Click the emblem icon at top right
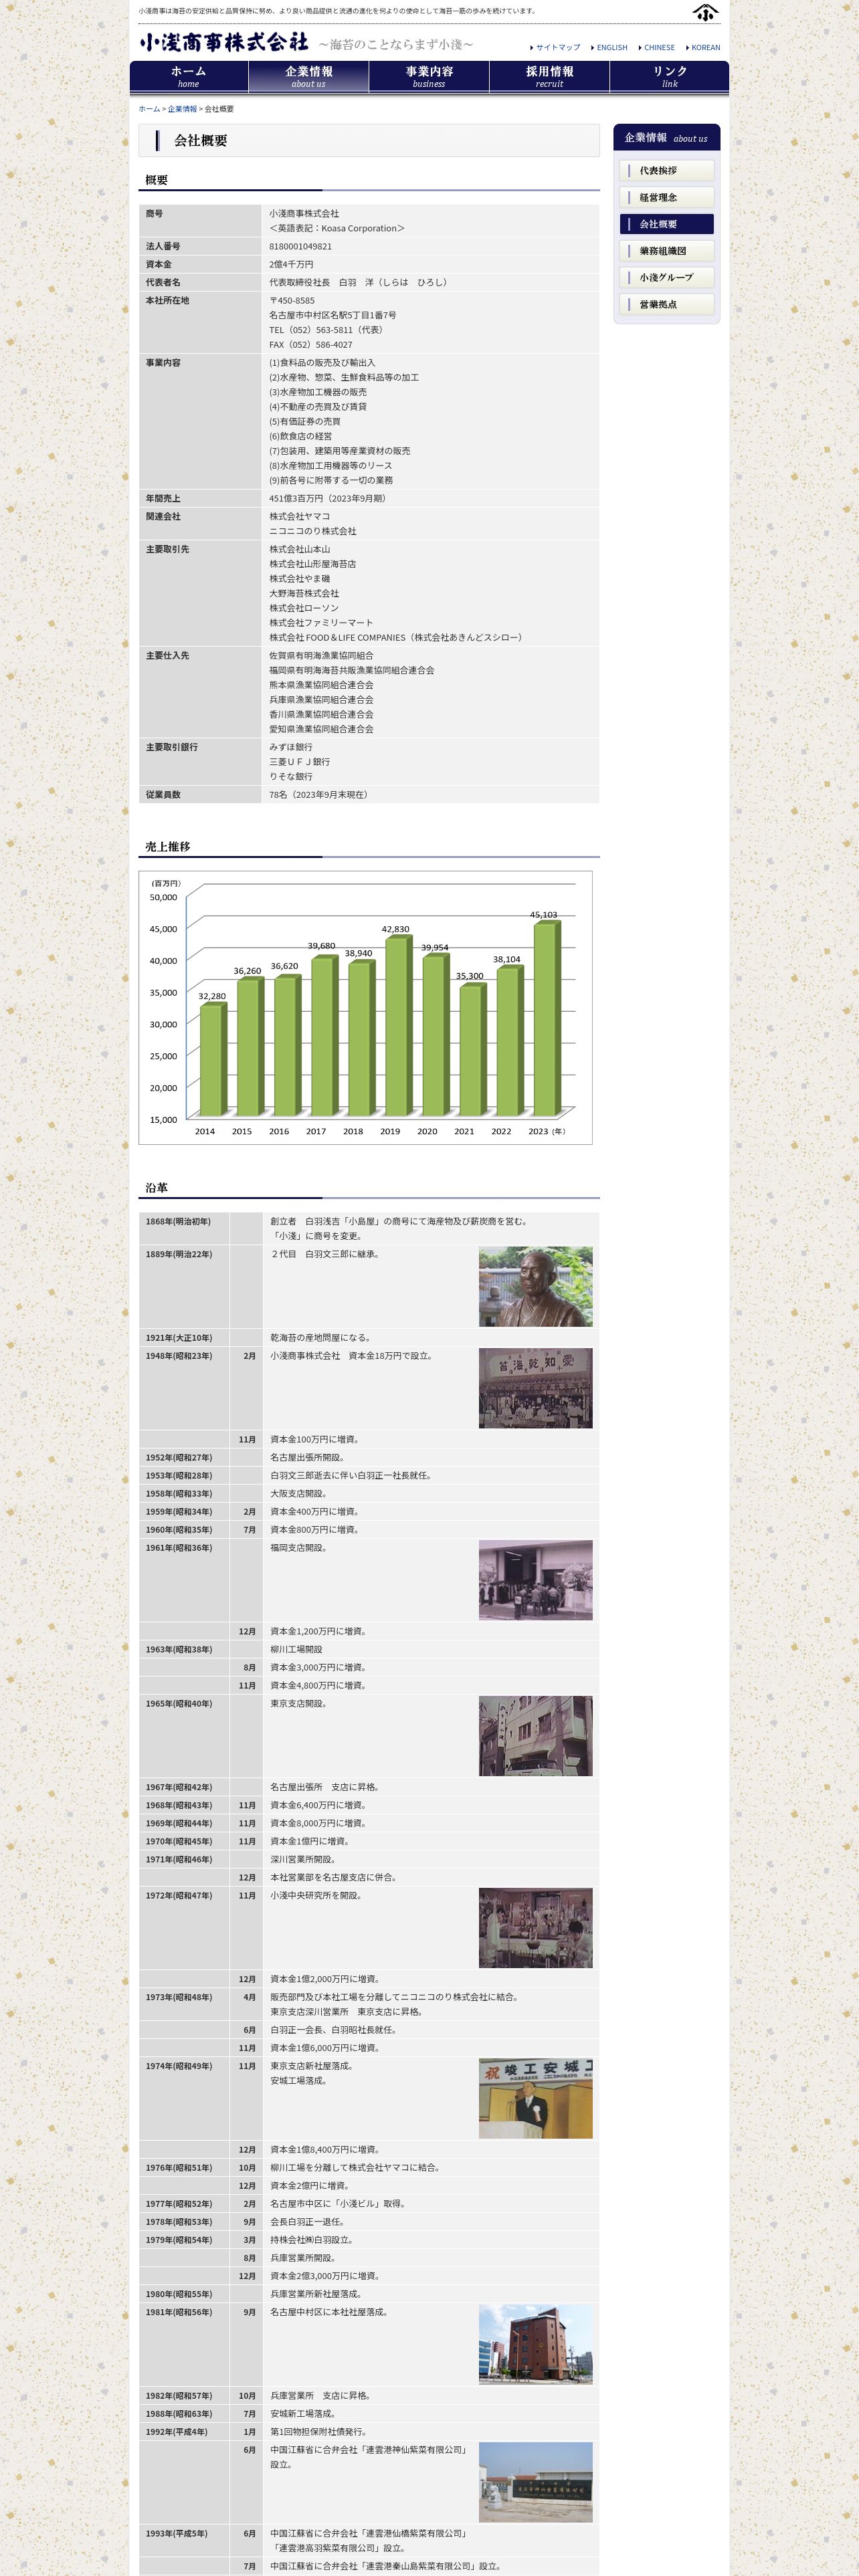Viewport: 859px width, 2576px height. coord(705,12)
